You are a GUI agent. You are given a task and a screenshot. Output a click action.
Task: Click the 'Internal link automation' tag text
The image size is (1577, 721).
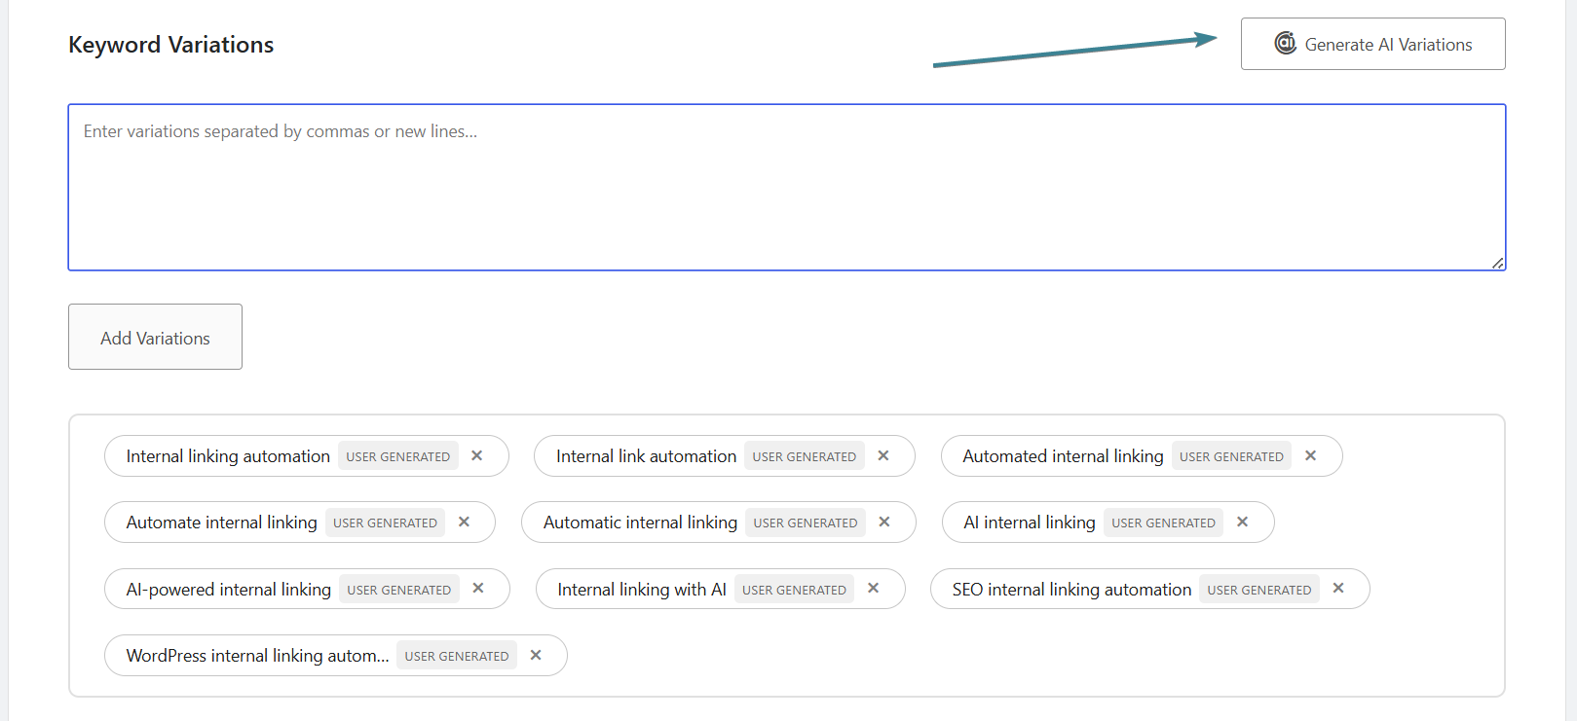pyautogui.click(x=646, y=456)
